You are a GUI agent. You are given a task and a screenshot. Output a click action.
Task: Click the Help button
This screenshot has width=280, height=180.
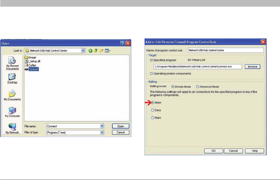pyautogui.click(x=255, y=151)
